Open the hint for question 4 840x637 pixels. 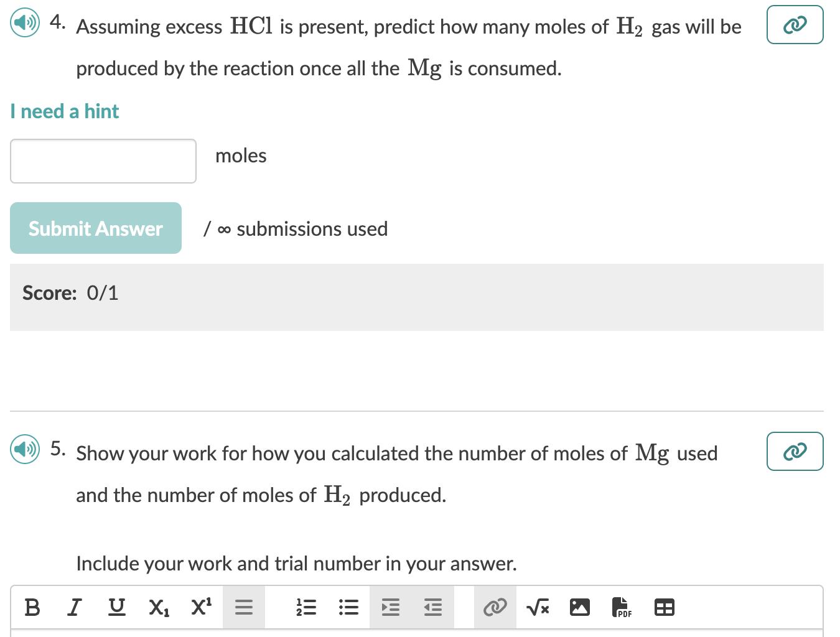click(64, 111)
